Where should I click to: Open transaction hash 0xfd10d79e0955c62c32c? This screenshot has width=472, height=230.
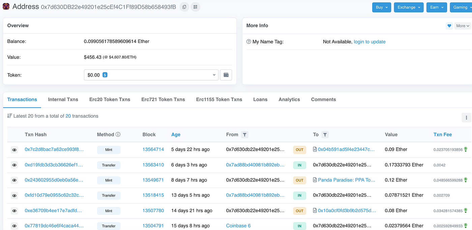[x=54, y=195]
